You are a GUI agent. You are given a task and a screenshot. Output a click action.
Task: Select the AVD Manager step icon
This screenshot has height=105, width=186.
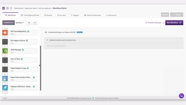(x=5, y=51)
